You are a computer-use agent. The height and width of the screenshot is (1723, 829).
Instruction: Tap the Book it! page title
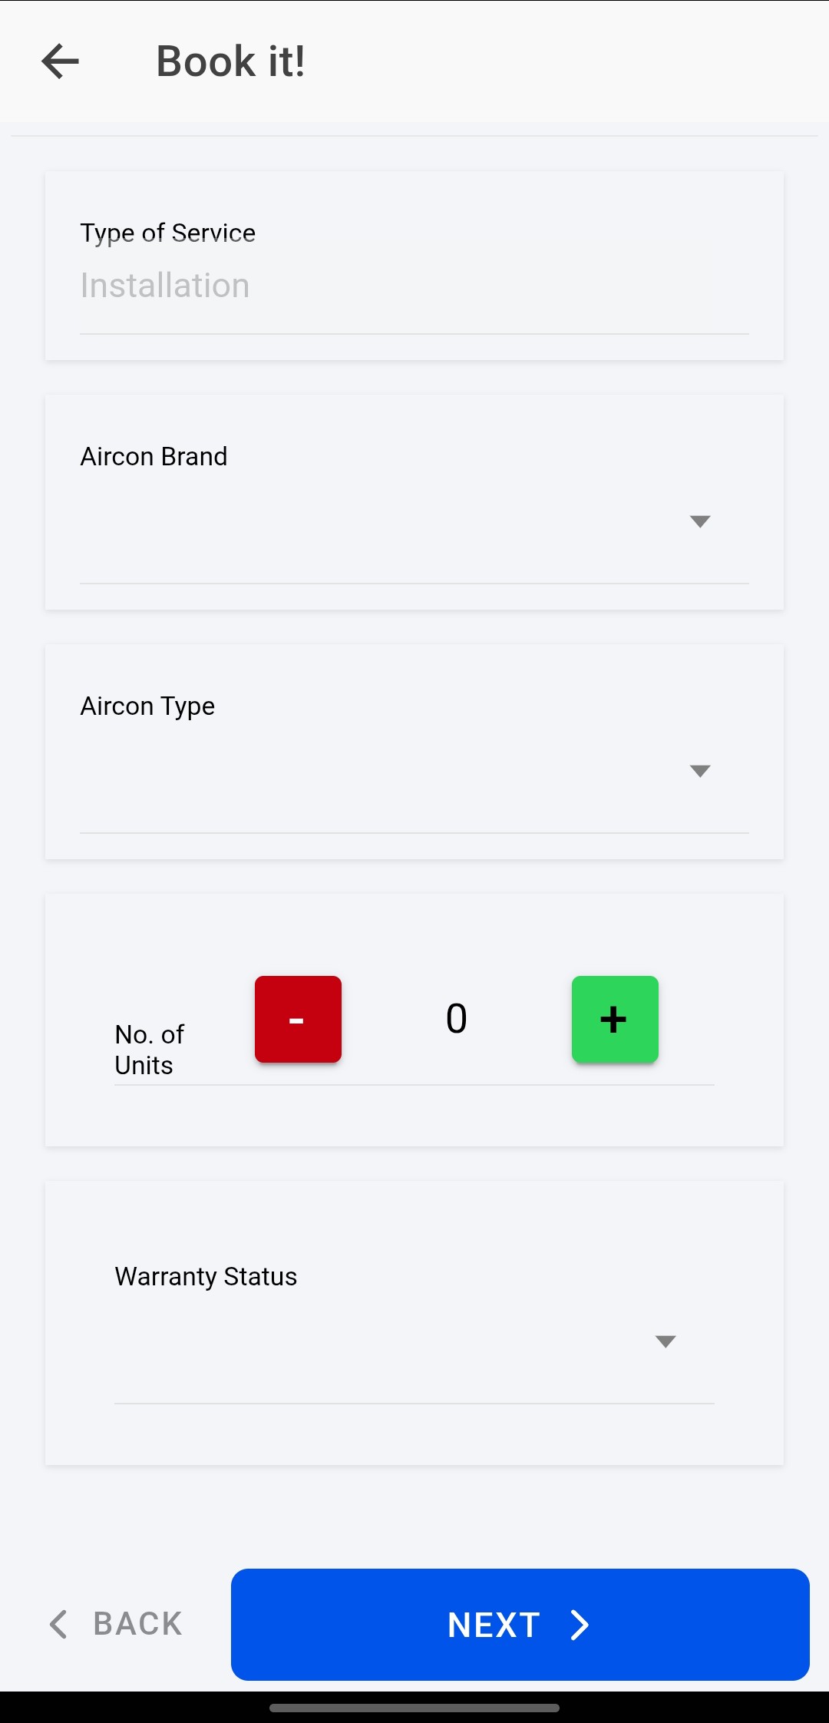(231, 61)
